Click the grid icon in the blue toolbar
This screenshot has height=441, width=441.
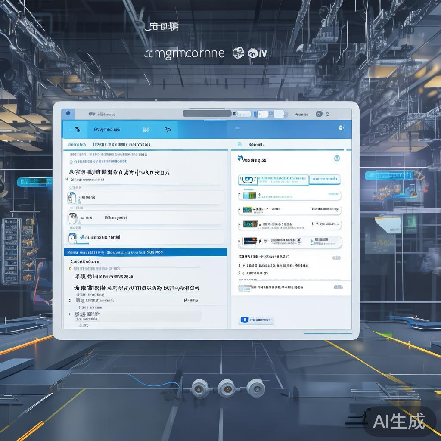pyautogui.click(x=146, y=129)
